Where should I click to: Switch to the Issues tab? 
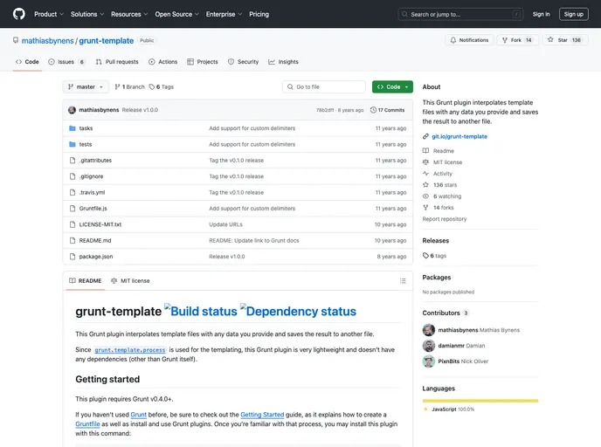(67, 62)
